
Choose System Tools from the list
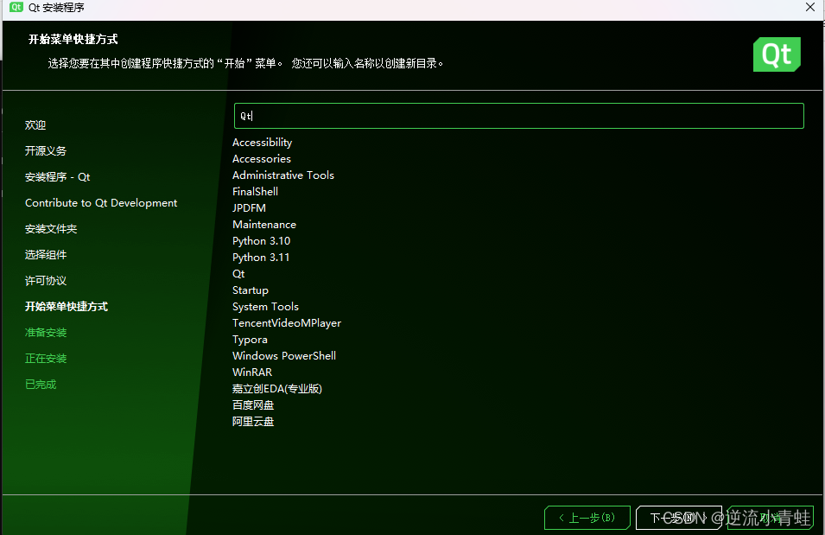pyautogui.click(x=265, y=307)
